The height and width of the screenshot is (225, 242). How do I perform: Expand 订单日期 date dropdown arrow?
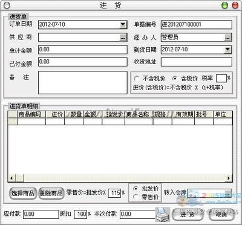[123, 25]
